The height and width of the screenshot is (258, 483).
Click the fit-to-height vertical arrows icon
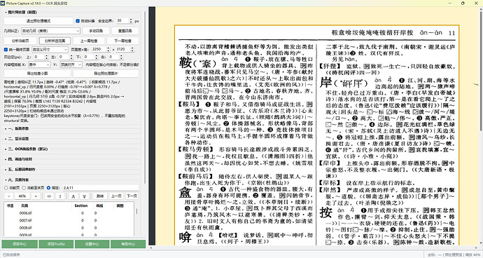coord(60,196)
